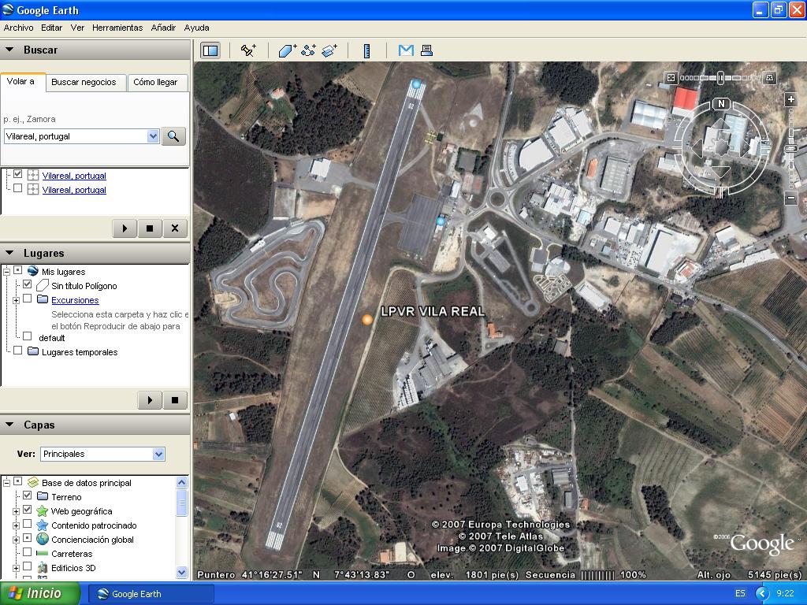Enable the Carreteras layer checkbox
Viewport: 807px width, 605px height.
(28, 553)
